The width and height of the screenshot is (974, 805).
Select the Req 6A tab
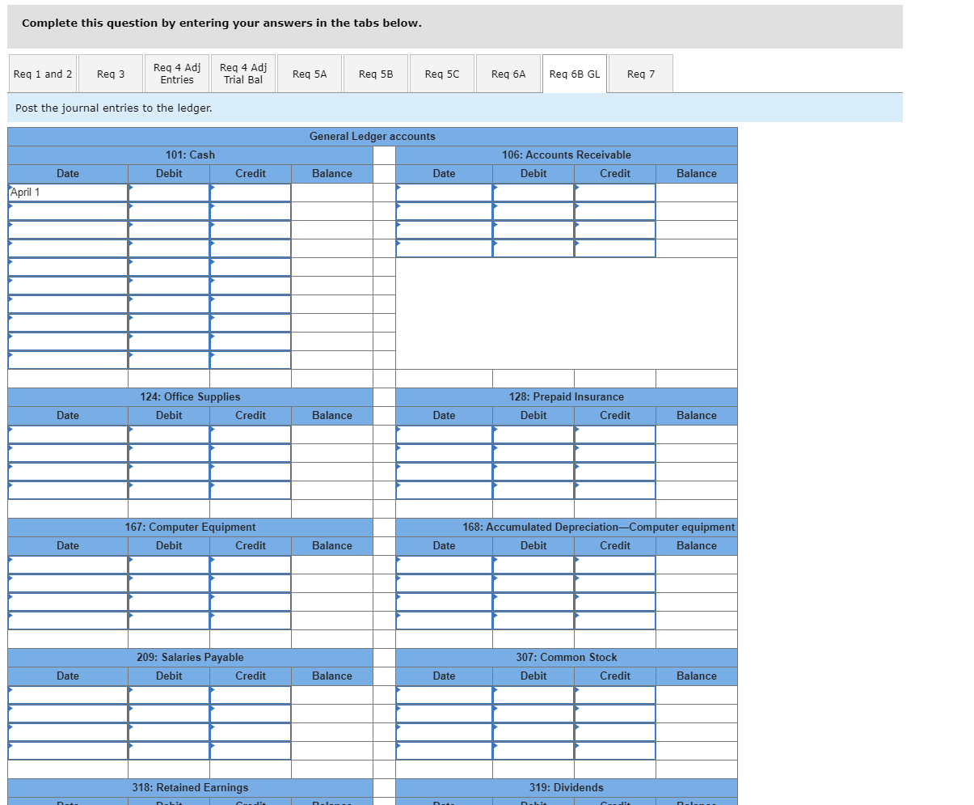tap(508, 74)
